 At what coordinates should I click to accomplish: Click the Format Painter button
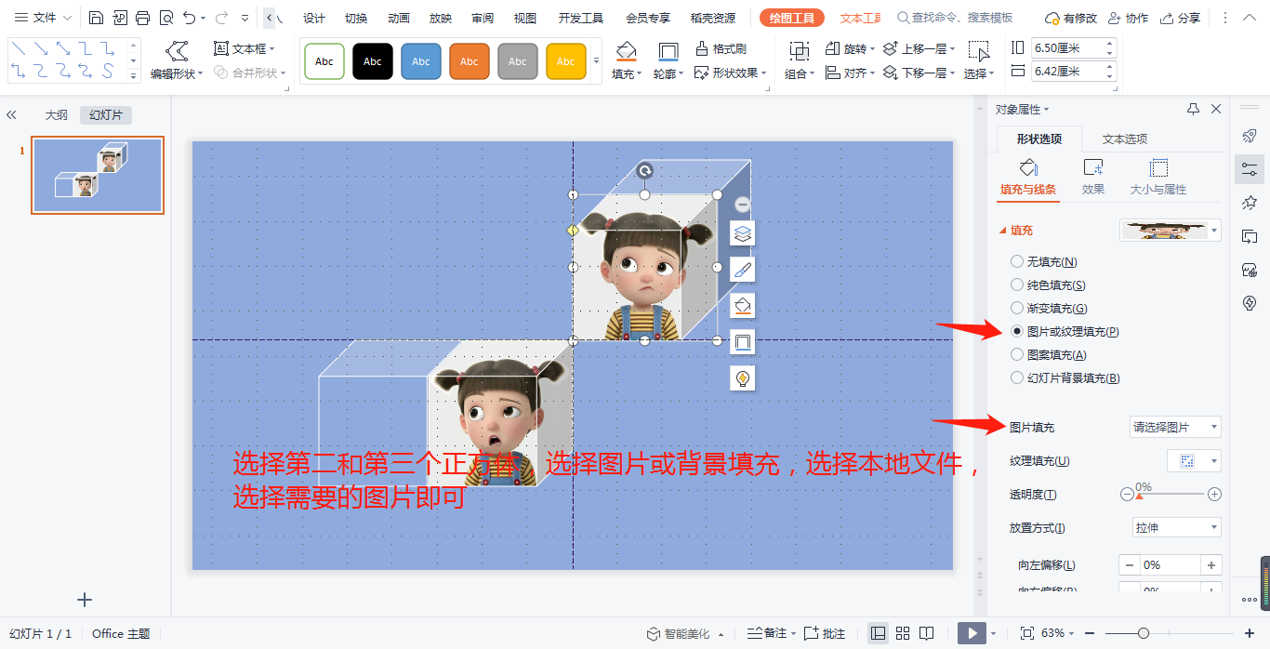click(x=721, y=48)
